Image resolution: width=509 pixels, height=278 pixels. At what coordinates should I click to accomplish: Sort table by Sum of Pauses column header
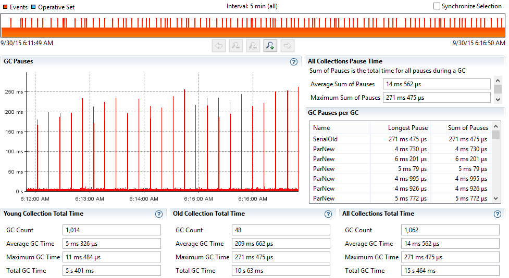click(x=461, y=128)
